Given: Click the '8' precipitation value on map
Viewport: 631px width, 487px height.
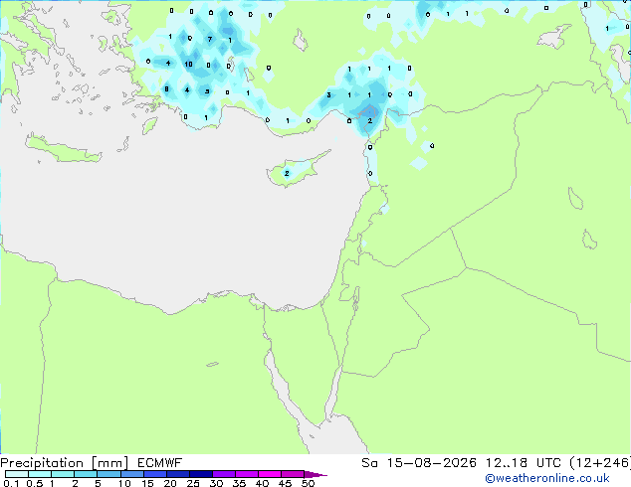Looking at the screenshot, I should click(166, 89).
